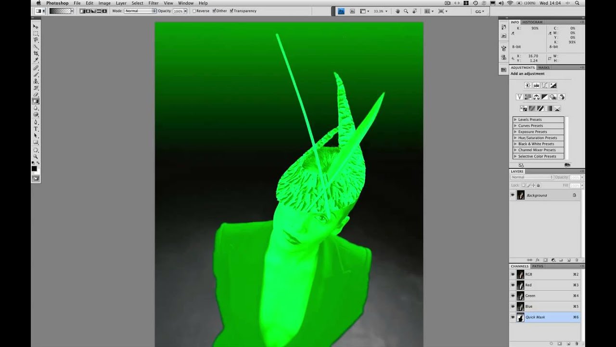Screen dimensions: 616x347
Task: Select the Quick Mask channel row
Action: coord(545,317)
